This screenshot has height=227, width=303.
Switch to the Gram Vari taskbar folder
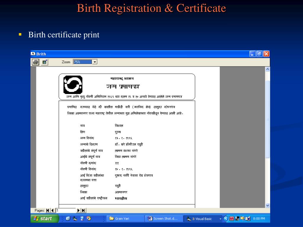[125, 218]
